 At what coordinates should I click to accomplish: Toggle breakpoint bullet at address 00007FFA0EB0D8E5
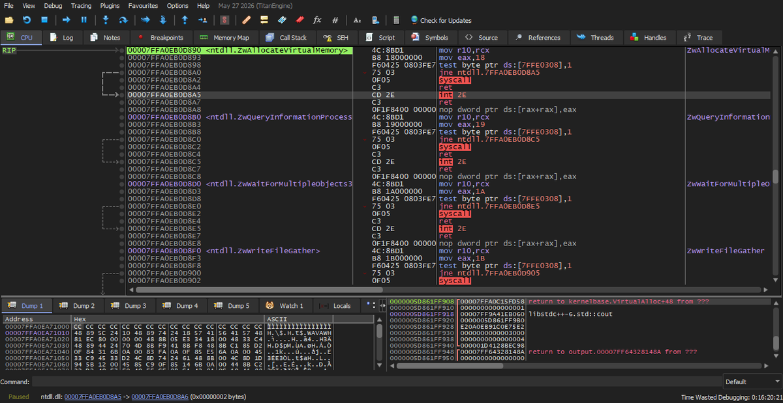pos(123,229)
